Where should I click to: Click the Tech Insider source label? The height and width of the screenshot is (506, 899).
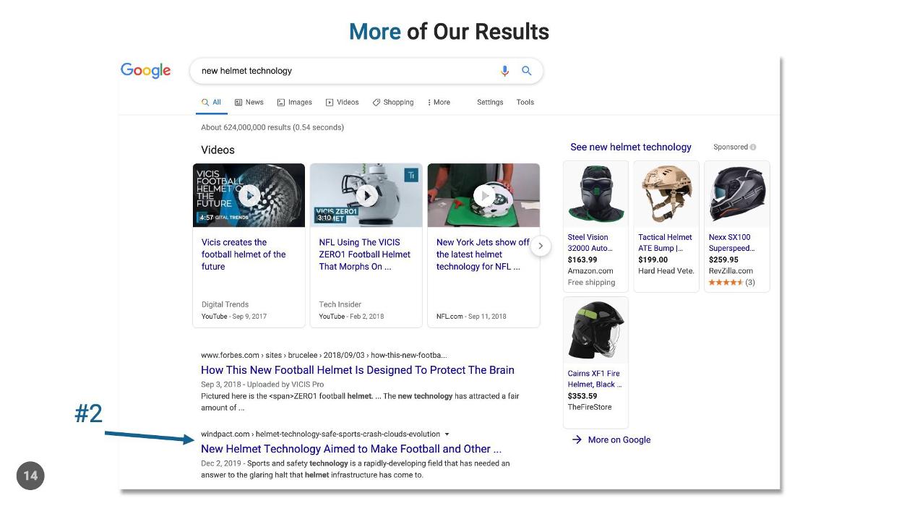(340, 304)
